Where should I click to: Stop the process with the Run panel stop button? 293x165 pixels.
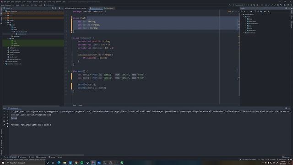tap(4, 115)
